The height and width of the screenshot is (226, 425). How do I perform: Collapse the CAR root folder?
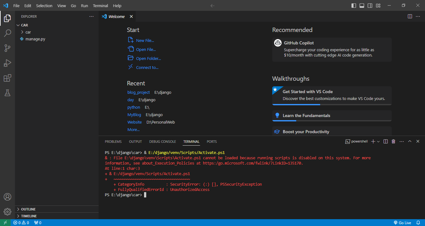[x=57, y=25]
